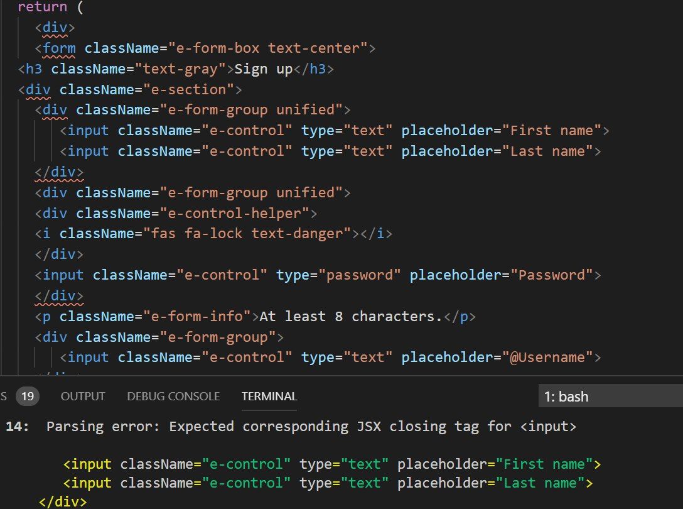Select the TERMINAL tab
Viewport: 683px width, 509px height.
pyautogui.click(x=269, y=397)
